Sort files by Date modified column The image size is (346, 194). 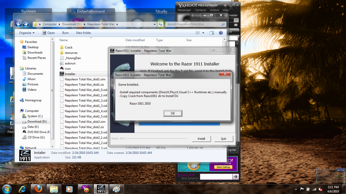(135, 40)
